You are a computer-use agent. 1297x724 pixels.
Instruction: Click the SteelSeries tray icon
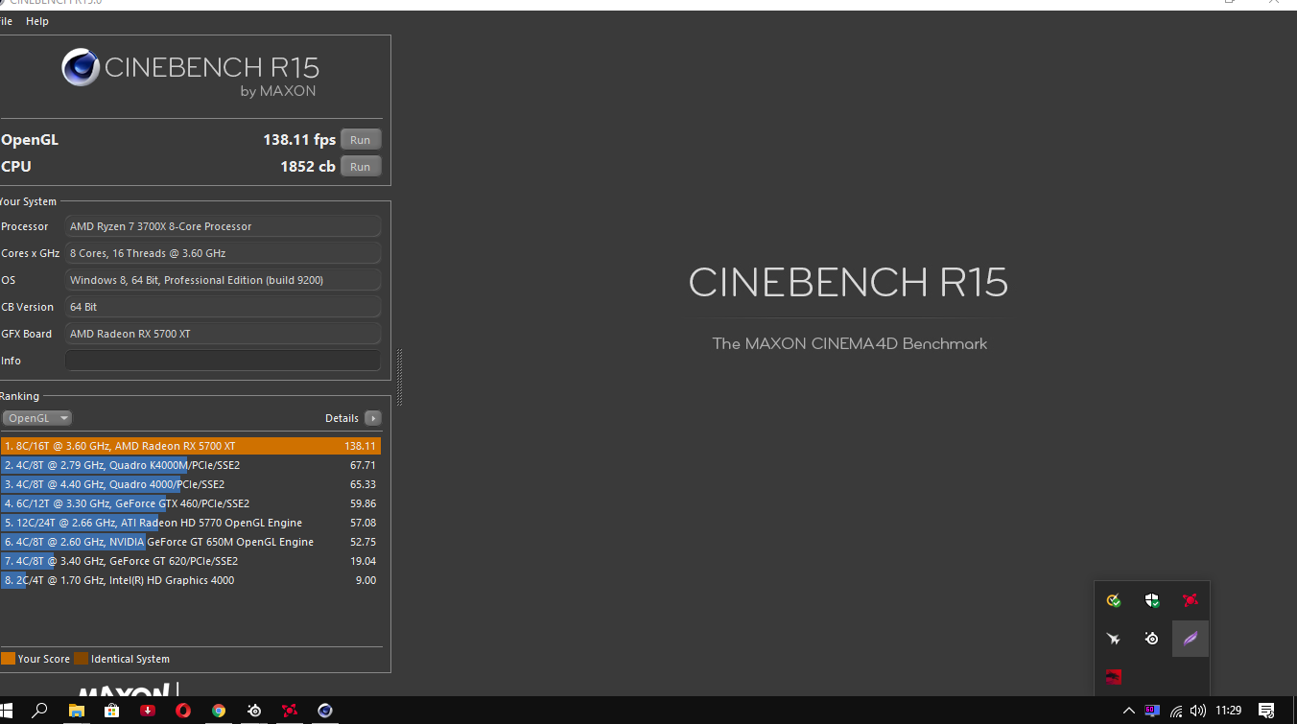[1152, 639]
